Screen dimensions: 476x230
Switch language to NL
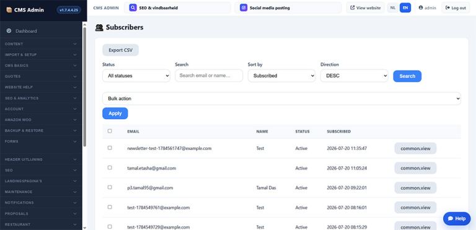(x=393, y=8)
